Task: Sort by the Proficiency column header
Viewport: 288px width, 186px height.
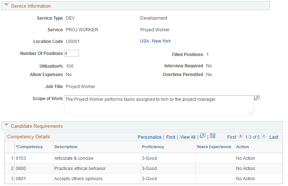Action: coord(153,147)
